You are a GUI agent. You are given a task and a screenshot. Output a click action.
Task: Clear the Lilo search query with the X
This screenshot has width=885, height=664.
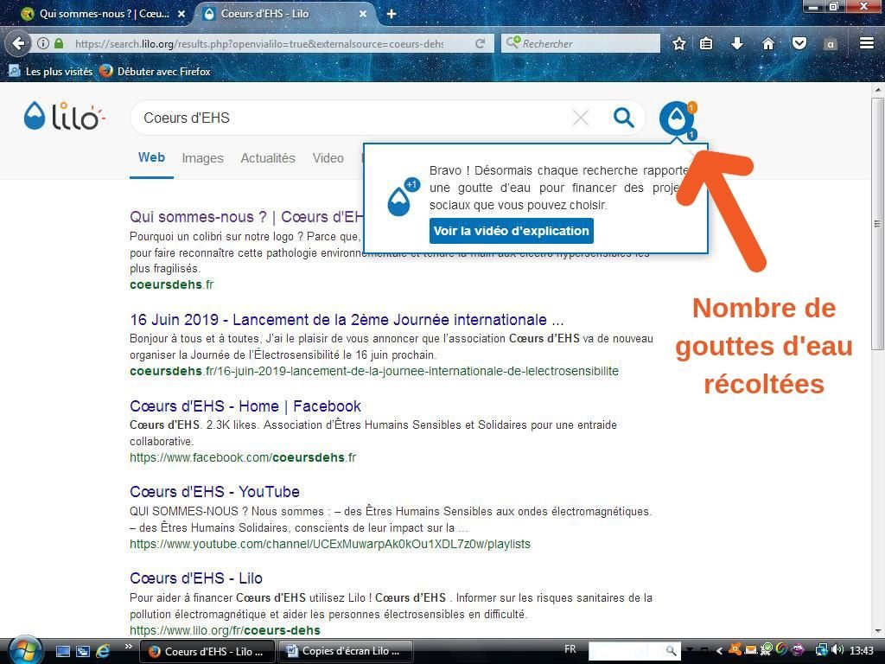click(581, 118)
